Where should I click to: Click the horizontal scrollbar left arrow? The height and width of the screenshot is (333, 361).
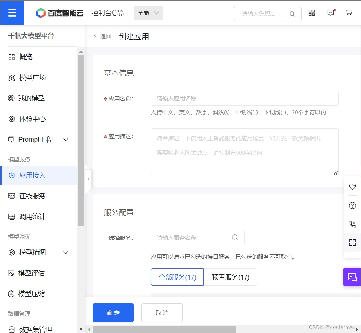tap(89, 329)
